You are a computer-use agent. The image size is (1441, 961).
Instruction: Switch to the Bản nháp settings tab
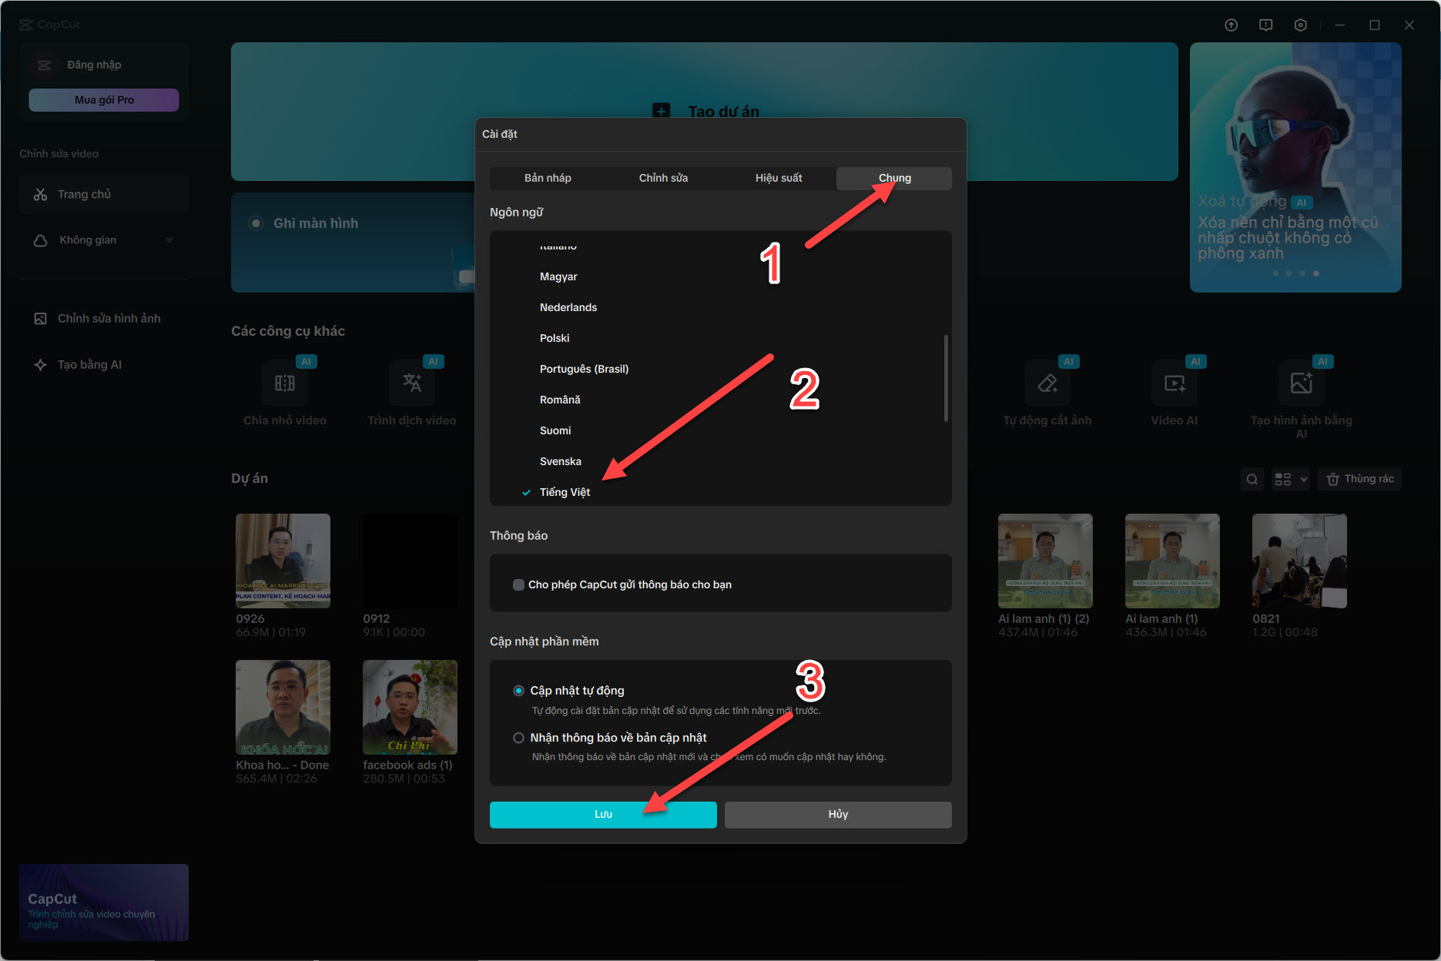(x=548, y=178)
